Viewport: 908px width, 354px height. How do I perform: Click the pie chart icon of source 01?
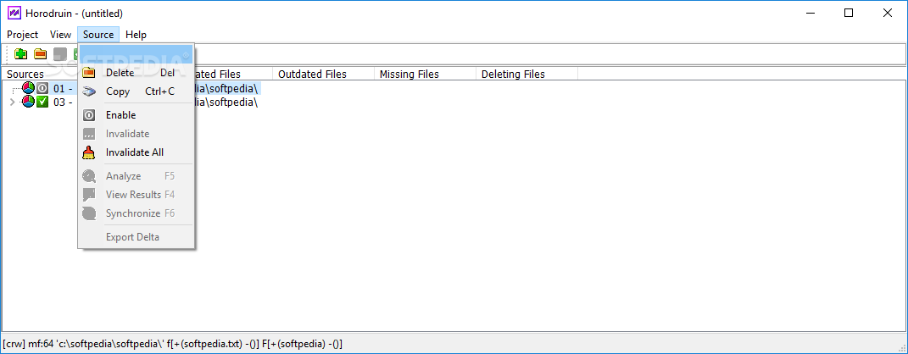[x=28, y=88]
